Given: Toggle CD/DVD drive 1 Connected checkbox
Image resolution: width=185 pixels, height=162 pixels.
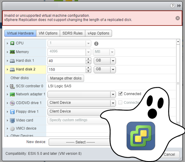Looking at the screenshot, I should (x=120, y=103).
